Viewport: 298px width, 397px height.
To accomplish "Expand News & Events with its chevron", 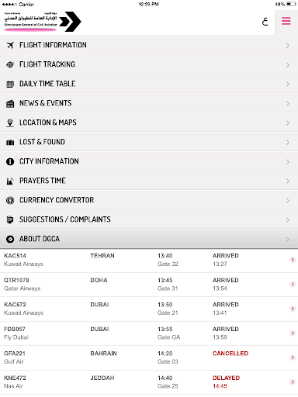I will 288,104.
